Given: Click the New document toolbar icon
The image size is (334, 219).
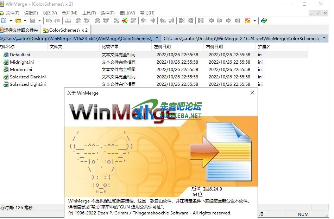Looking at the screenshot, I should pos(4,21).
